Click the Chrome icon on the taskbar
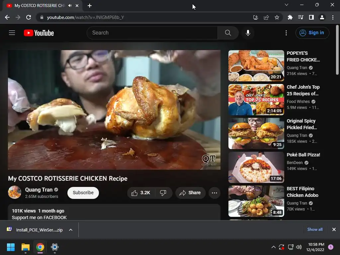The image size is (340, 255). point(40,247)
